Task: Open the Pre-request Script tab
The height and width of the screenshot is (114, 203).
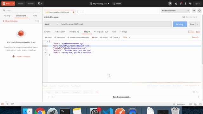Action: pos(101,32)
